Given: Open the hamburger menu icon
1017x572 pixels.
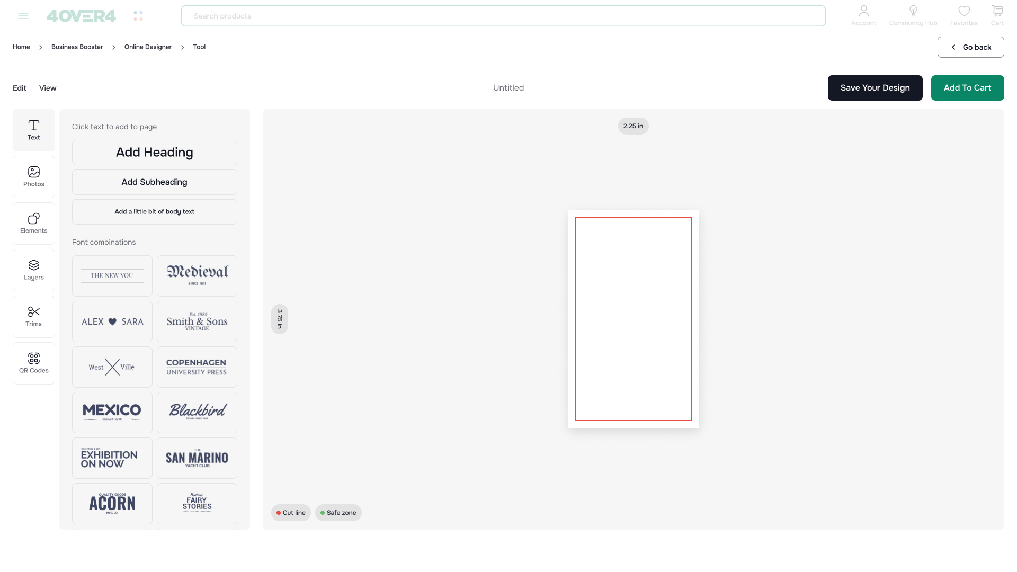Looking at the screenshot, I should point(23,16).
